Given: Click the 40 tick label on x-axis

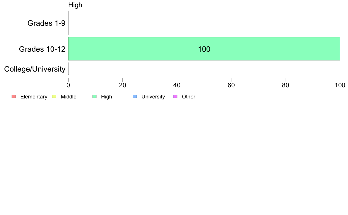Looking at the screenshot, I should [177, 85].
